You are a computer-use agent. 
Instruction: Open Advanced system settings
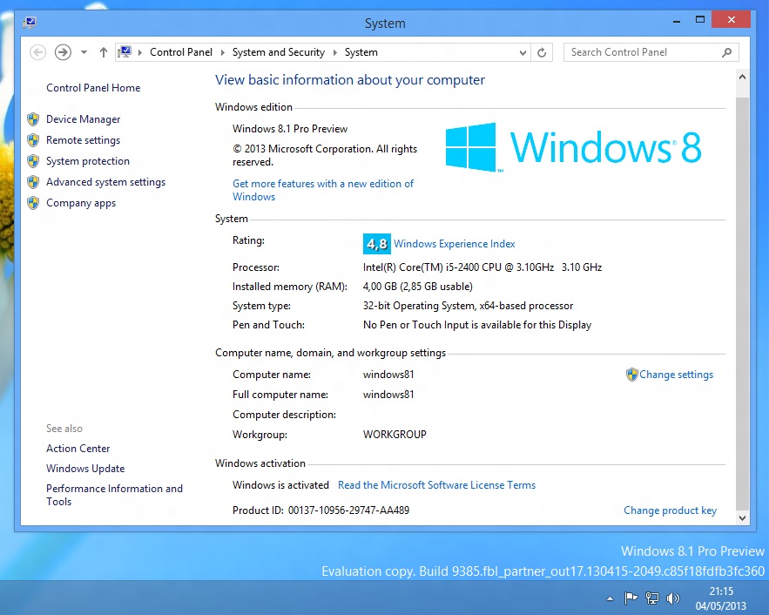click(105, 181)
